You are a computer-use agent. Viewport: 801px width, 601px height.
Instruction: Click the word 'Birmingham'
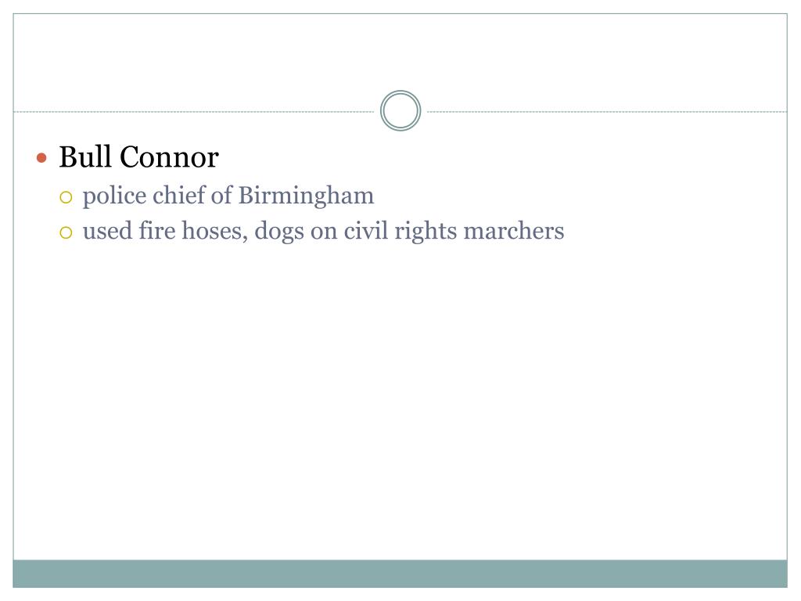click(x=306, y=196)
